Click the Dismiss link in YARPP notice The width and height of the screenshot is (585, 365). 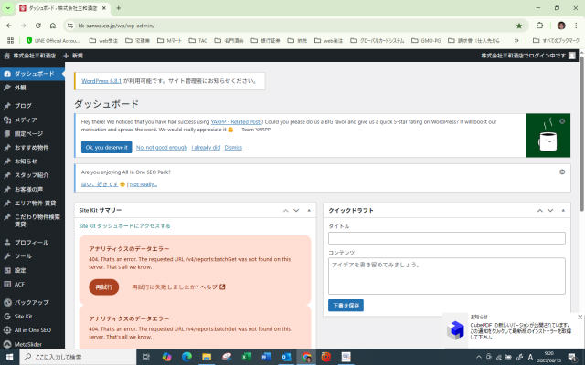click(x=233, y=148)
